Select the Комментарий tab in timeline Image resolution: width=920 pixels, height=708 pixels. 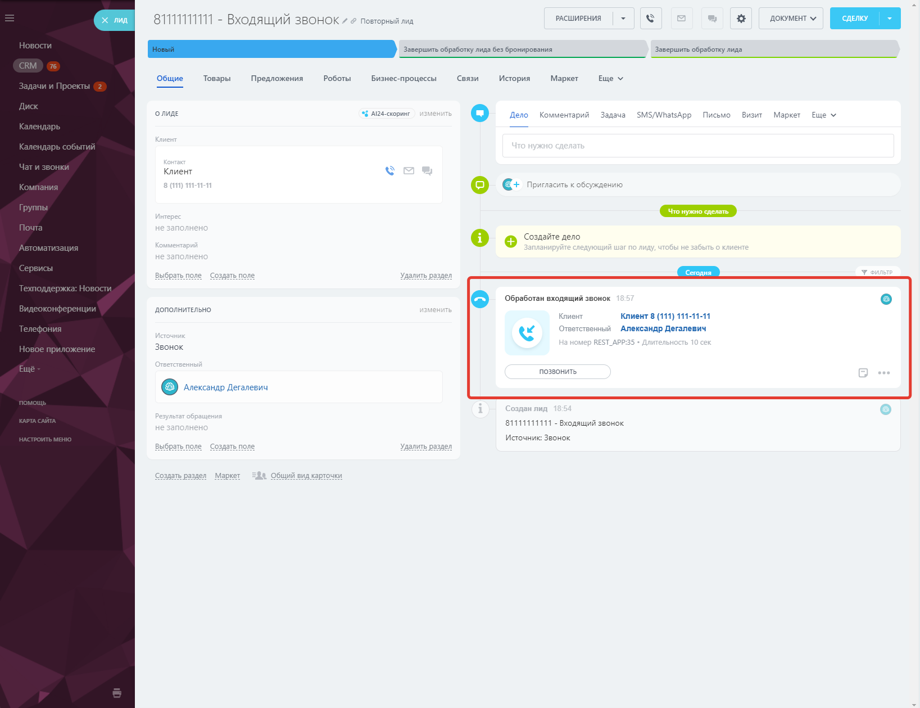tap(564, 115)
